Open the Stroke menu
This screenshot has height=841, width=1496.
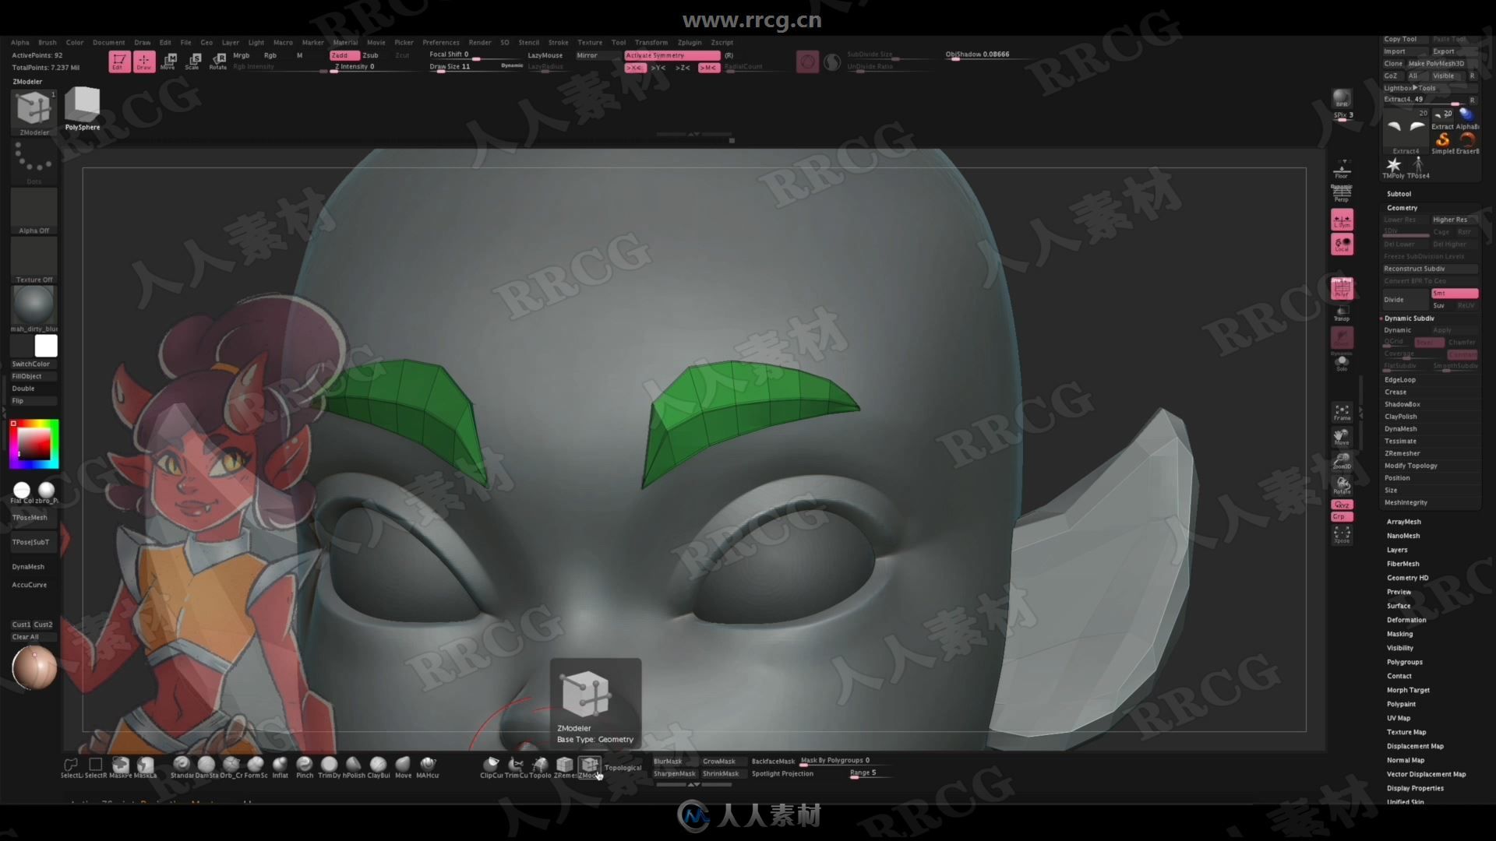558,43
